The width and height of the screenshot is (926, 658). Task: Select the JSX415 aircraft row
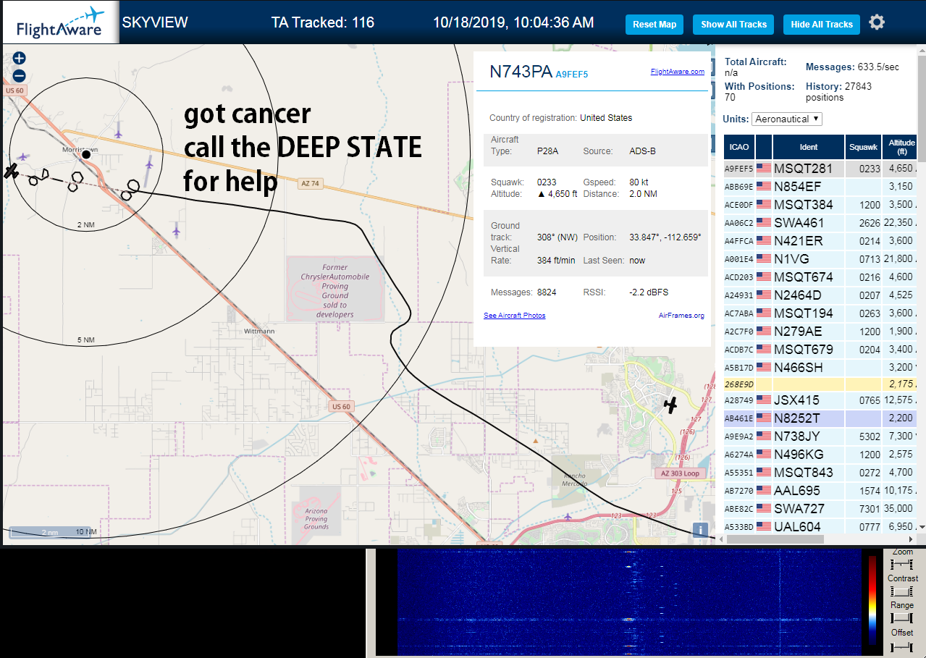pyautogui.click(x=820, y=400)
